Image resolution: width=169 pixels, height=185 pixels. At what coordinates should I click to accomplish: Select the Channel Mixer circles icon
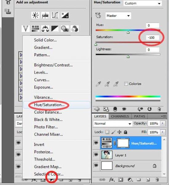(x=75, y=29)
